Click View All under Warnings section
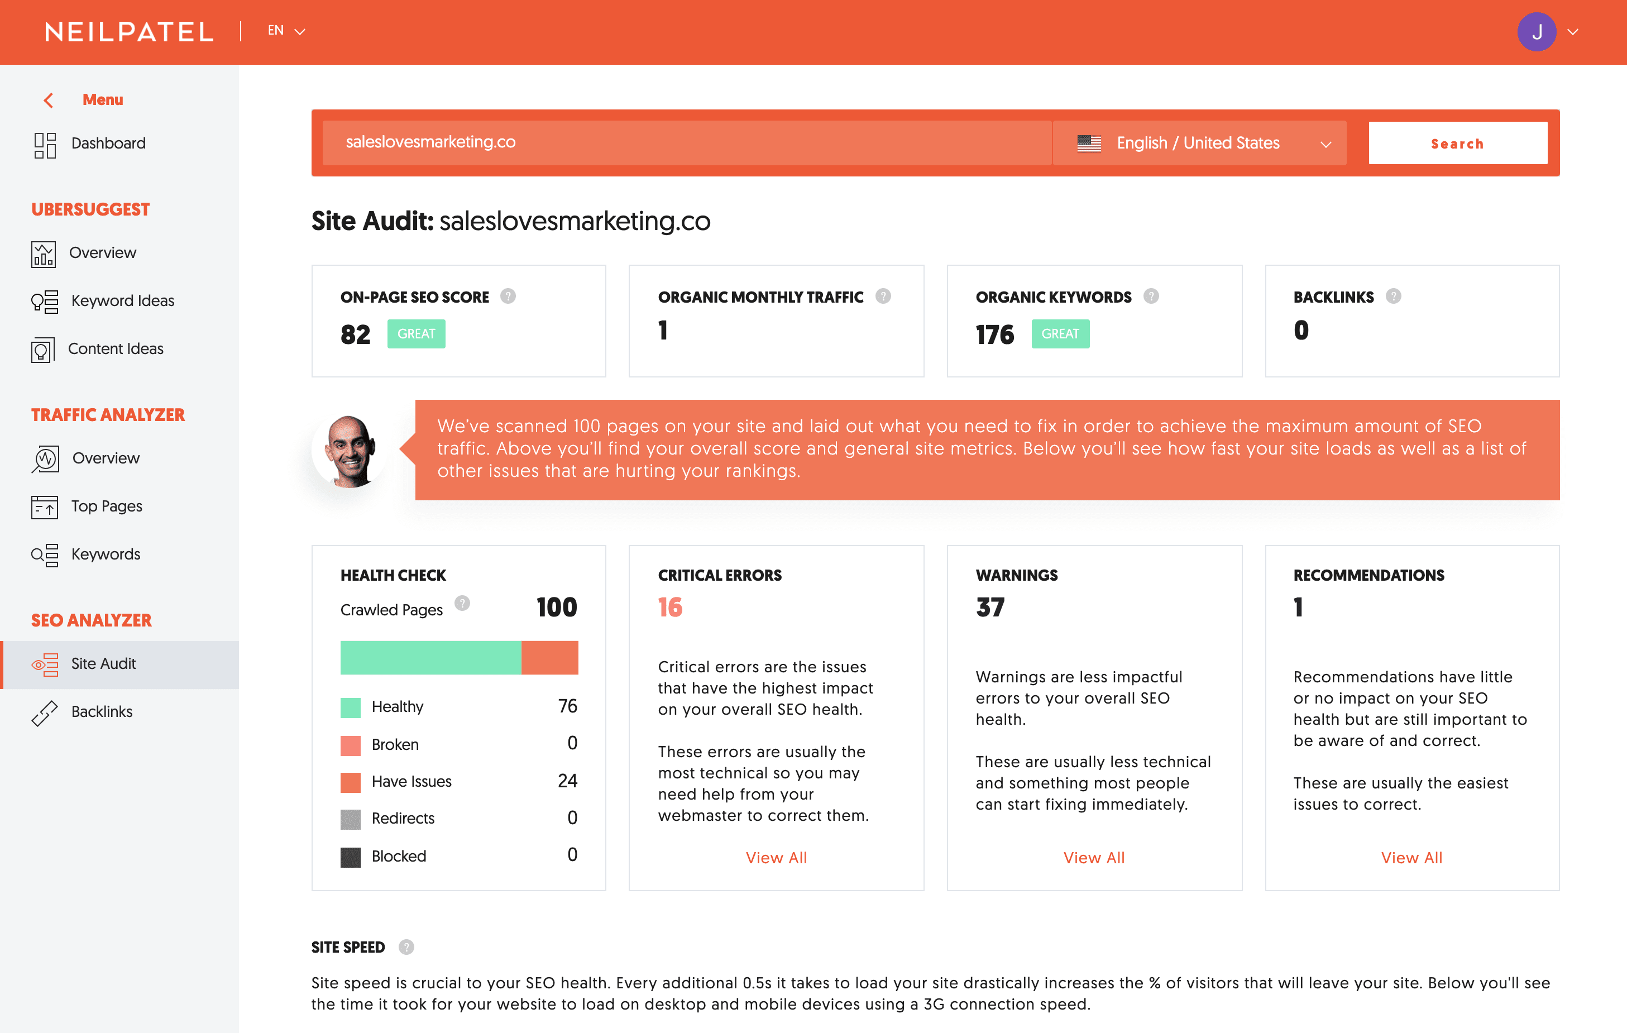The height and width of the screenshot is (1033, 1627). [1093, 858]
